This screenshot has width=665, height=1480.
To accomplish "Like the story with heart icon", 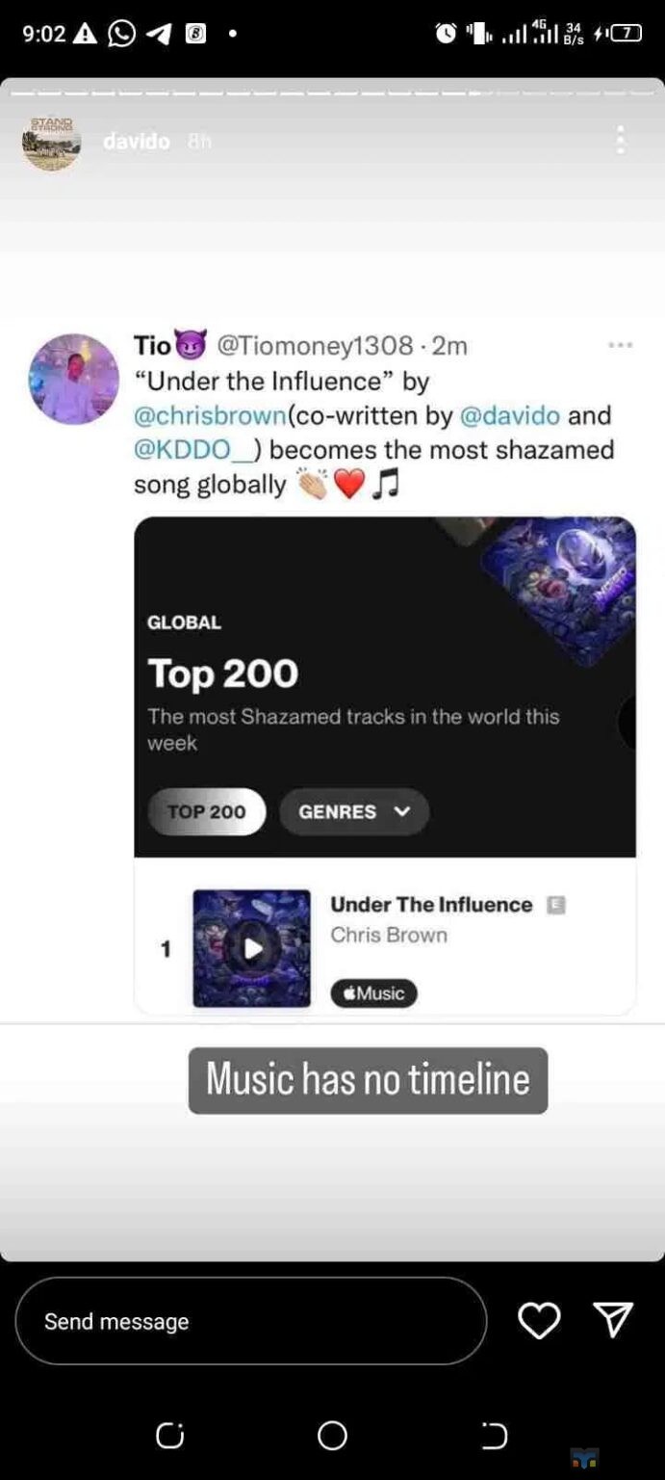I will (539, 1320).
